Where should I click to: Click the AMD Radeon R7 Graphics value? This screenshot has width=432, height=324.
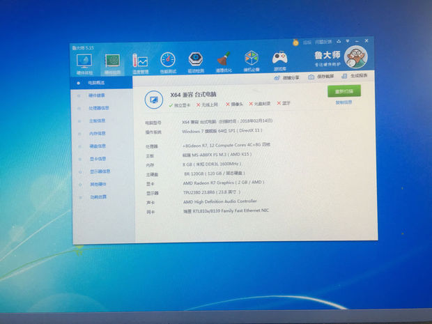[224, 183]
